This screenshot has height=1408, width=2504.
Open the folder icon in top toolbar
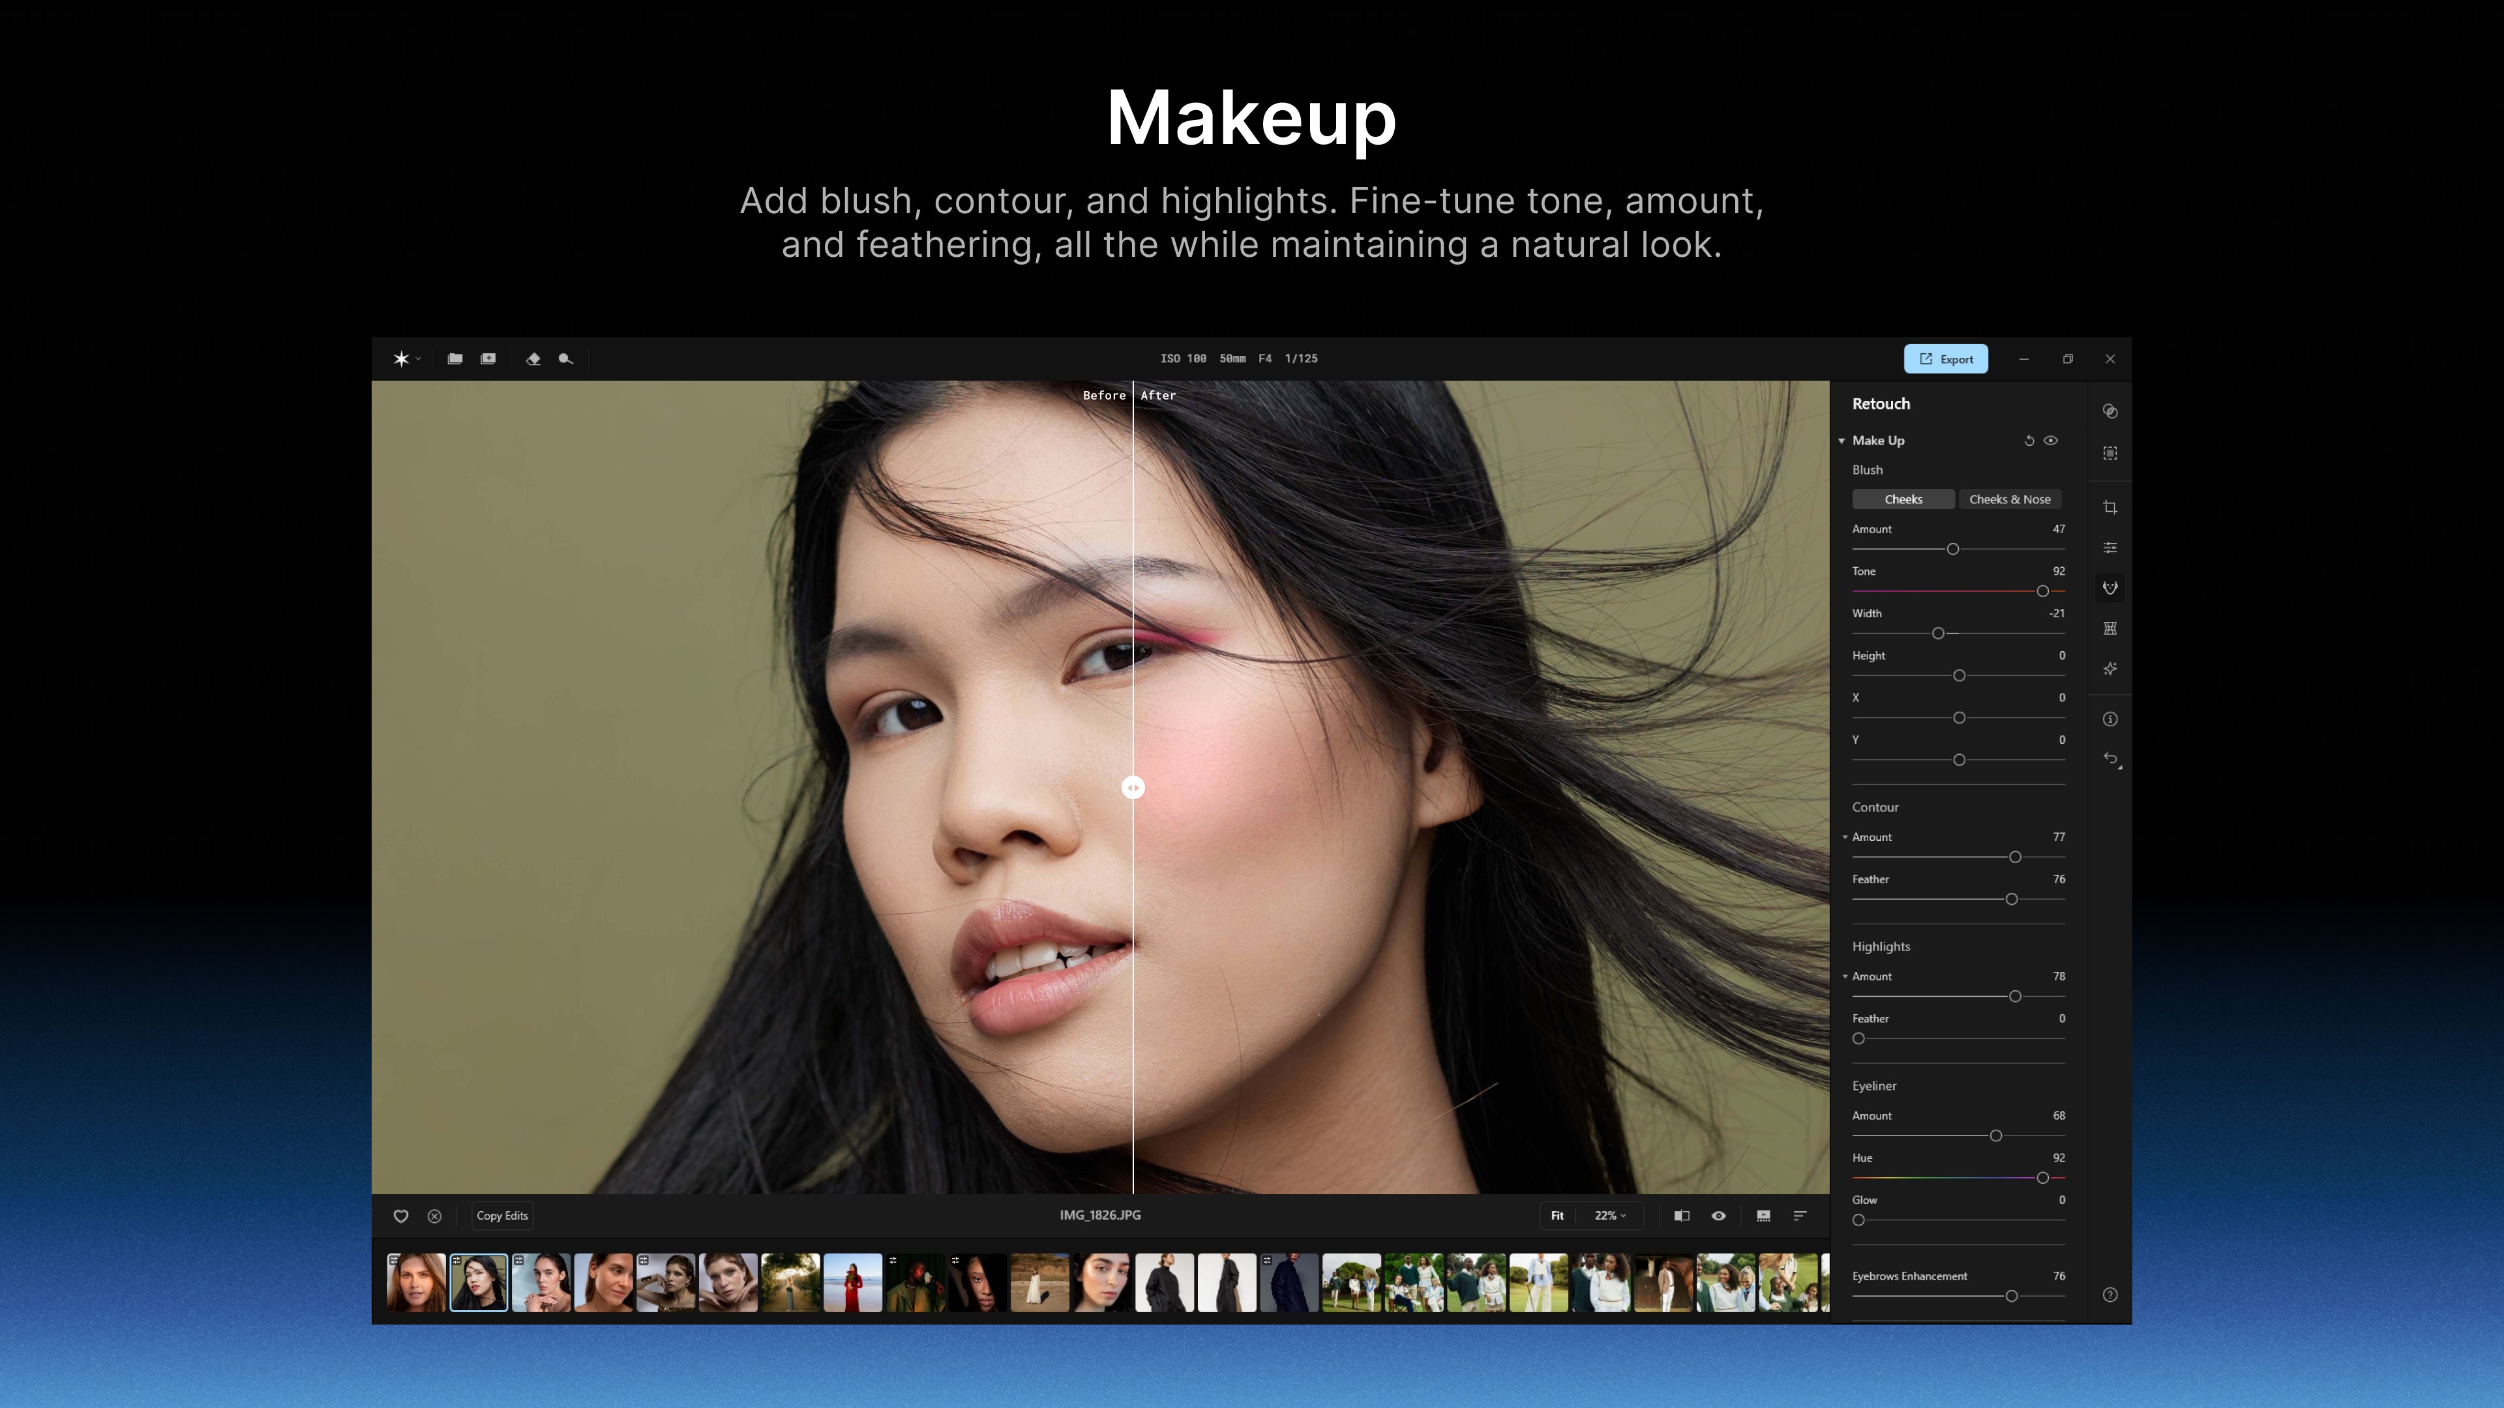tap(454, 359)
